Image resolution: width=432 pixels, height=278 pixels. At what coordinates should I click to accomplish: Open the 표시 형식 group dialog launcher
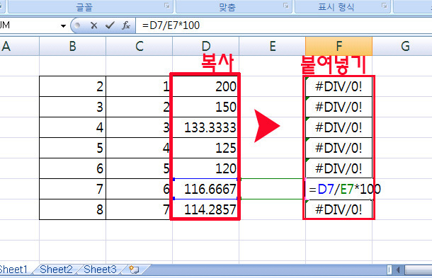[384, 6]
